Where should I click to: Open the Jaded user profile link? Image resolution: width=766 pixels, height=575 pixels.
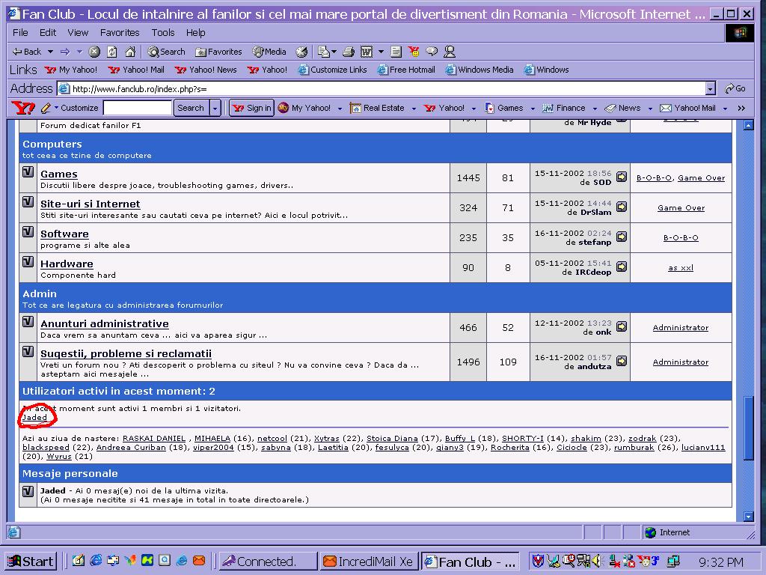34,418
